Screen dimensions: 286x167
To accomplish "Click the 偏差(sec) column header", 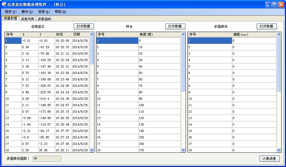I will [x=253, y=34].
